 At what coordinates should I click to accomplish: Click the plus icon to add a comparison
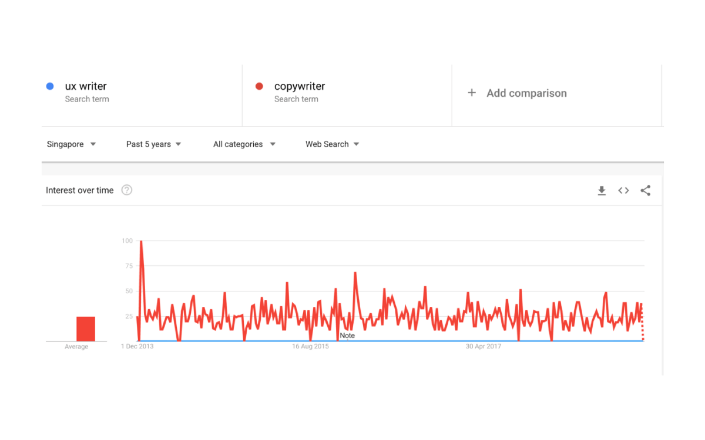click(471, 93)
